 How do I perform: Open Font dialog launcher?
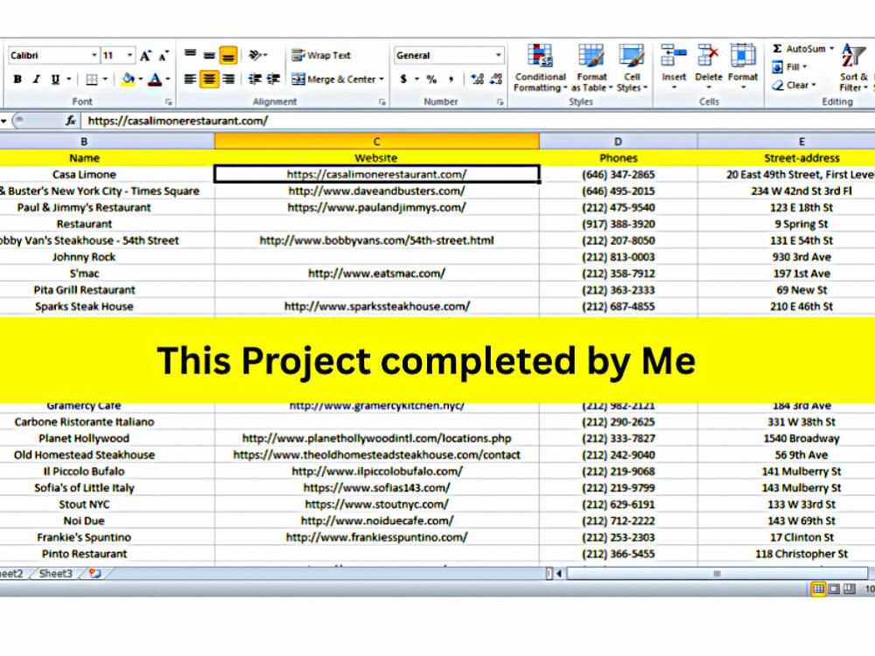(169, 102)
